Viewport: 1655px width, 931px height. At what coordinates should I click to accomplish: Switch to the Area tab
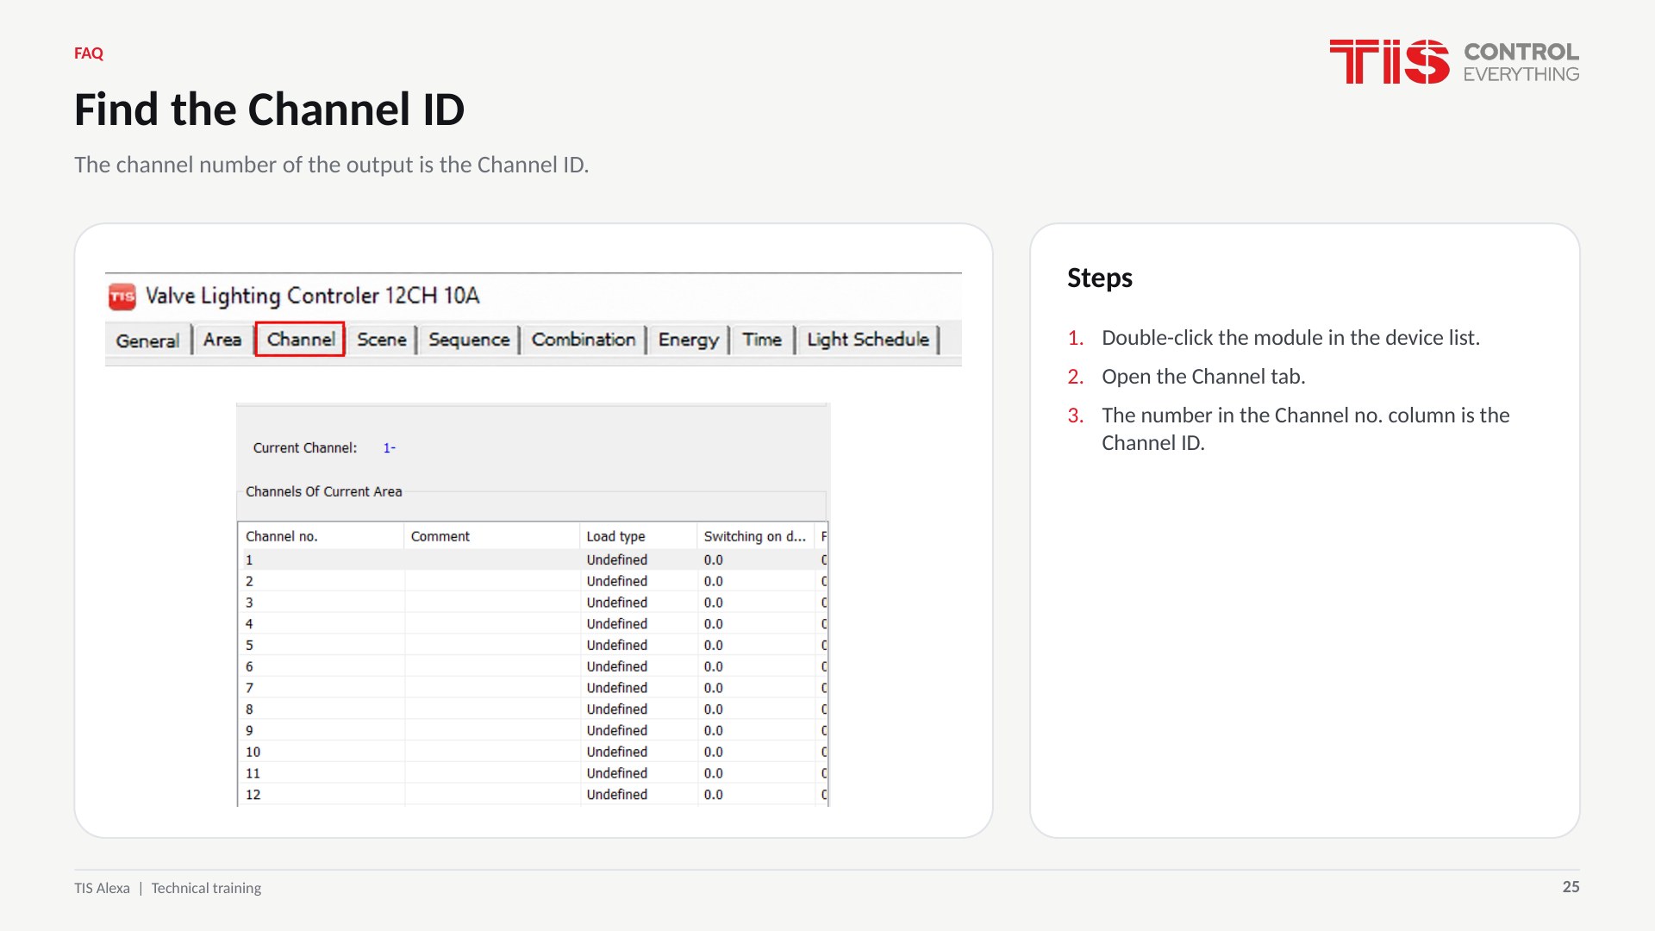(x=222, y=340)
